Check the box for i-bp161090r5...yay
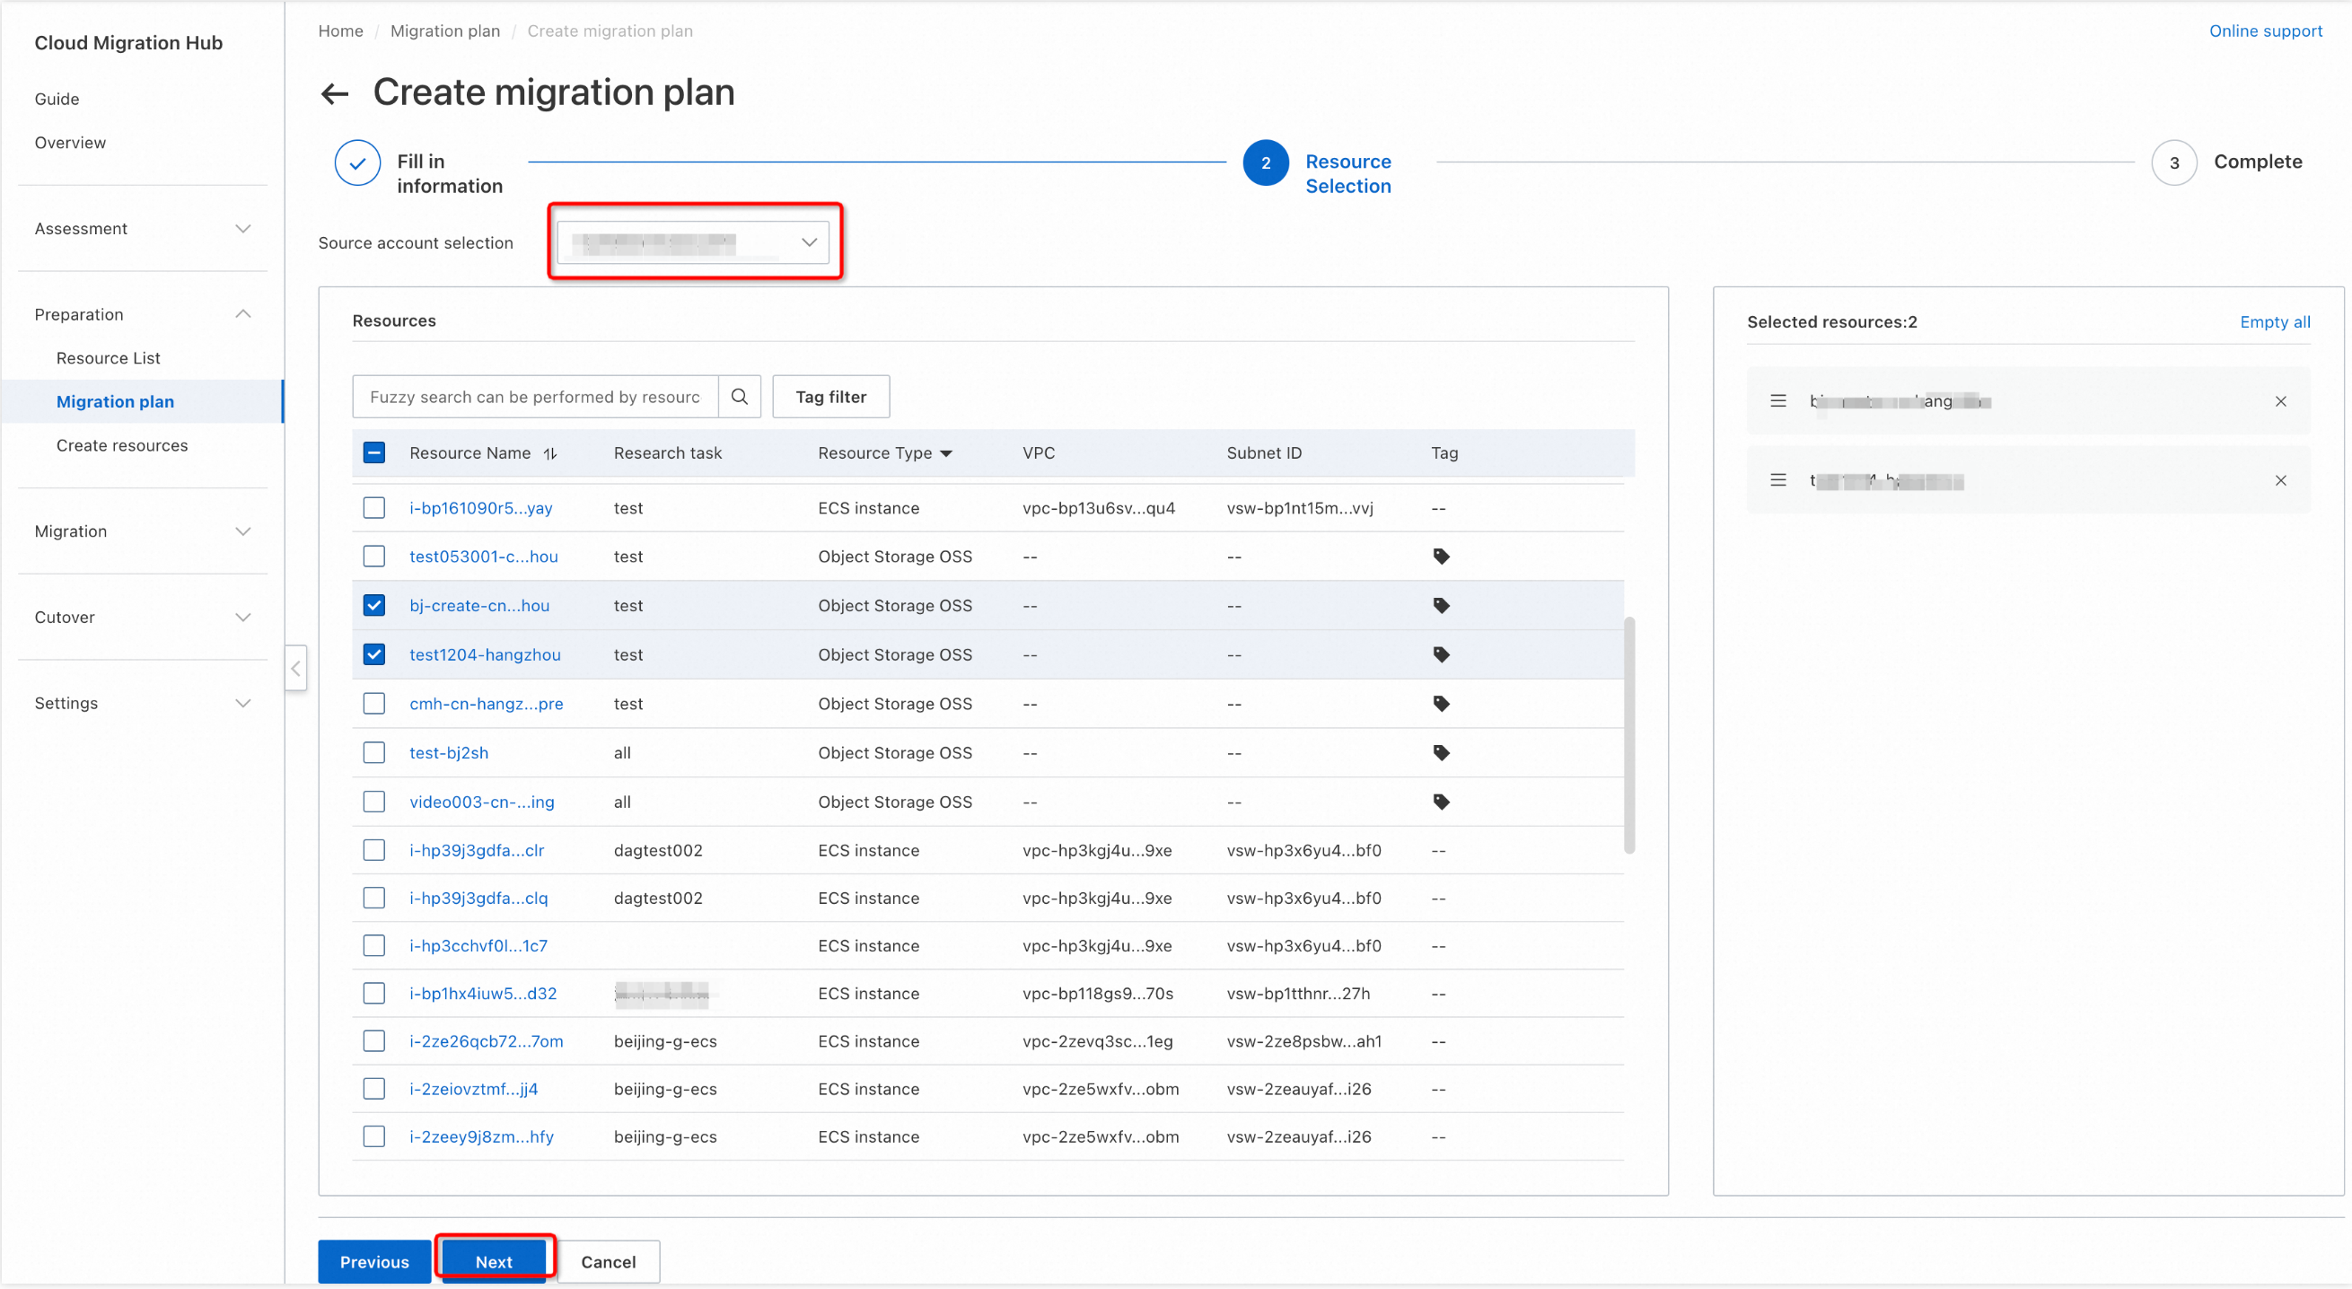Screen dimensions: 2352x1289 point(373,507)
